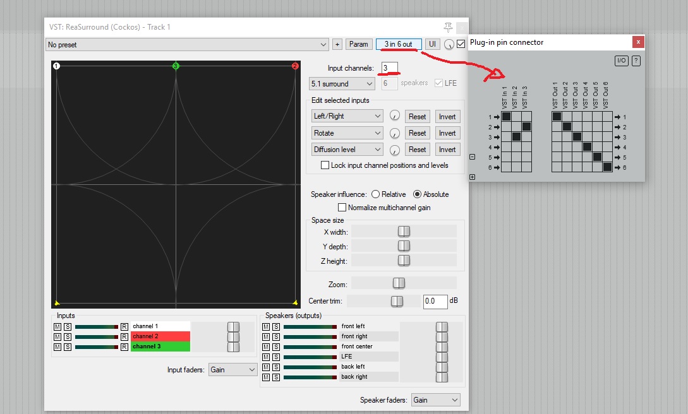
Task: Open pin connector help button
Action: 636,61
